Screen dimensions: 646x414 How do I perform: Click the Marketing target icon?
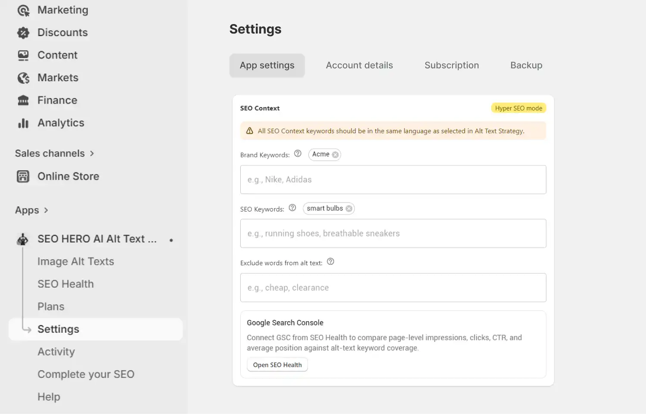[23, 10]
